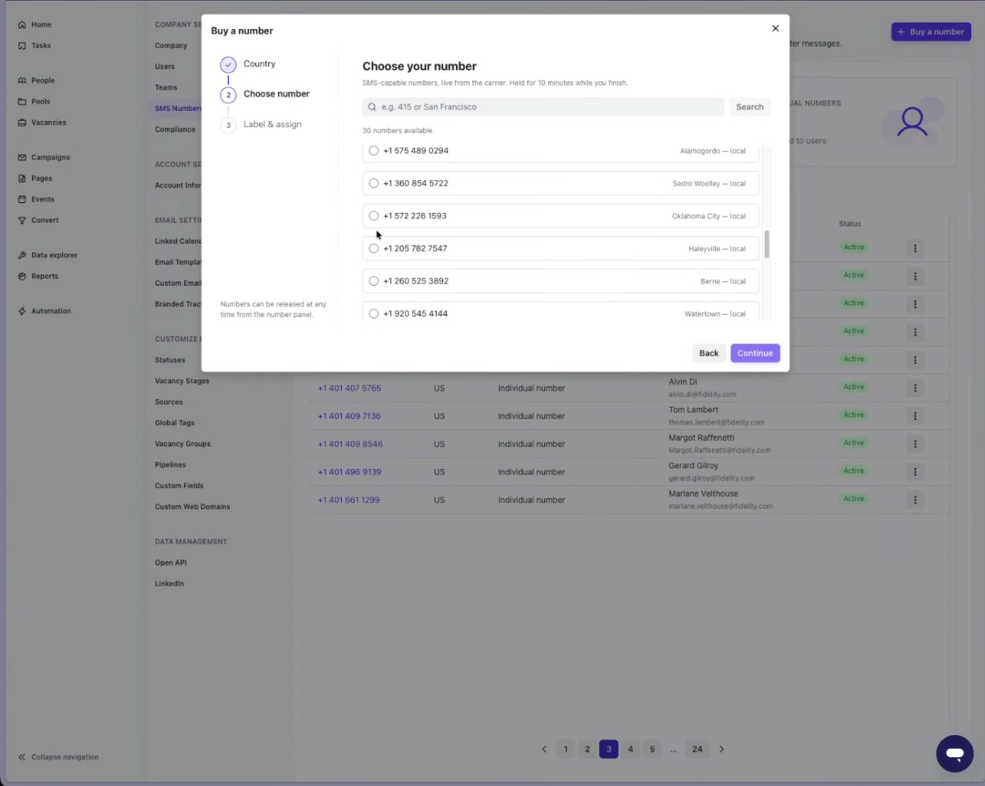The width and height of the screenshot is (985, 786).
Task: Open the Home icon in sidebar
Action: (x=22, y=25)
